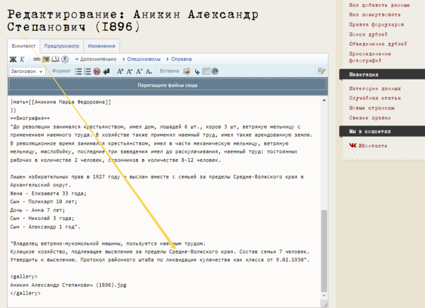Insert a picture gallery from toolbar
This screenshot has height=308, width=425.
187,71
